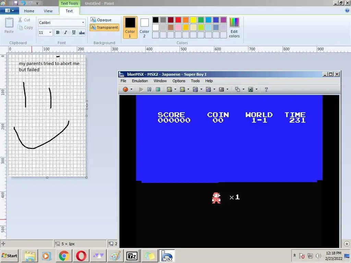Expand the reset icon dropdown arrow in blueMSX
351x263 pixels.
click(131, 89)
